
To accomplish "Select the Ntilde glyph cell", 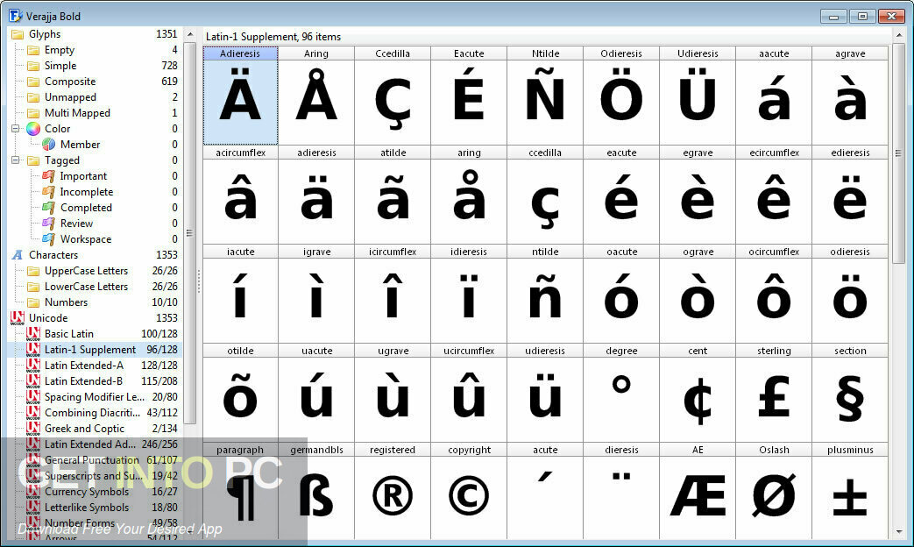I will point(545,96).
